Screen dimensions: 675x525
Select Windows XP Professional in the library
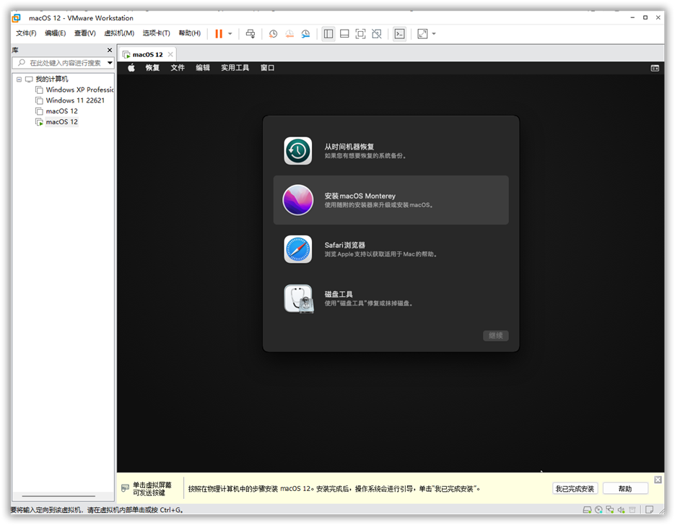pyautogui.click(x=79, y=90)
